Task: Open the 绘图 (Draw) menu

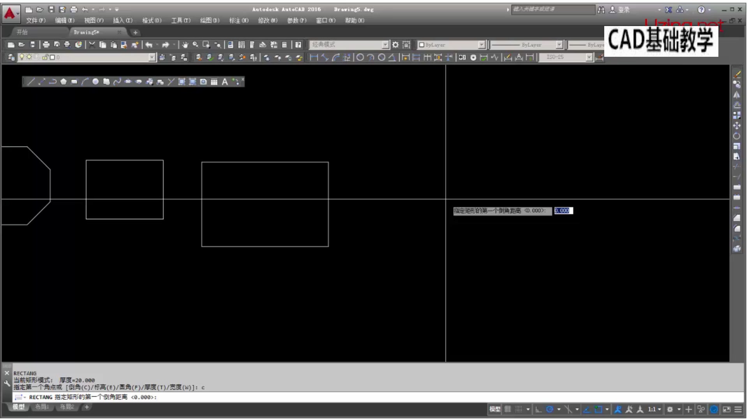Action: [210, 21]
